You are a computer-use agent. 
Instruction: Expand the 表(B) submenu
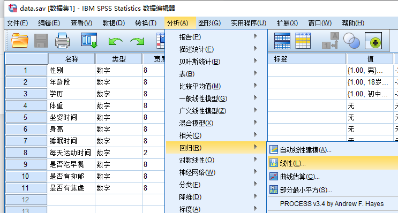(x=216, y=74)
